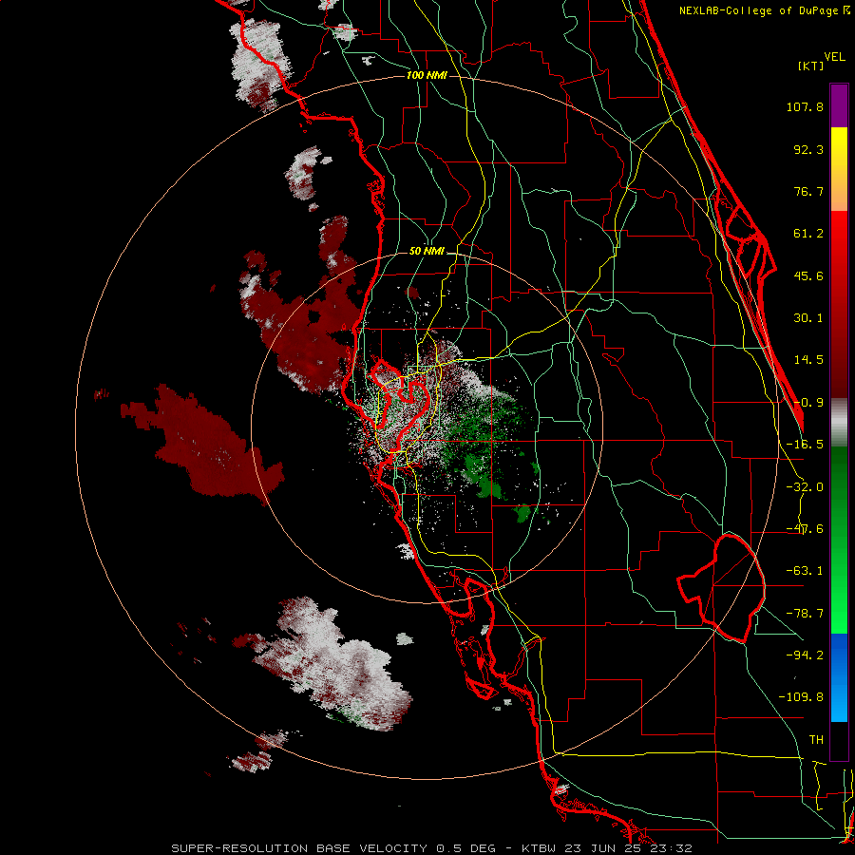The width and height of the screenshot is (855, 855).
Task: Select the VEL legend title
Action: tap(835, 57)
